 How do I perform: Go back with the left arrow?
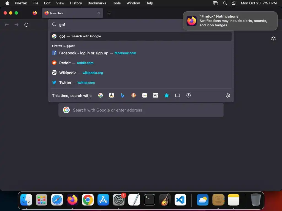coord(7,25)
